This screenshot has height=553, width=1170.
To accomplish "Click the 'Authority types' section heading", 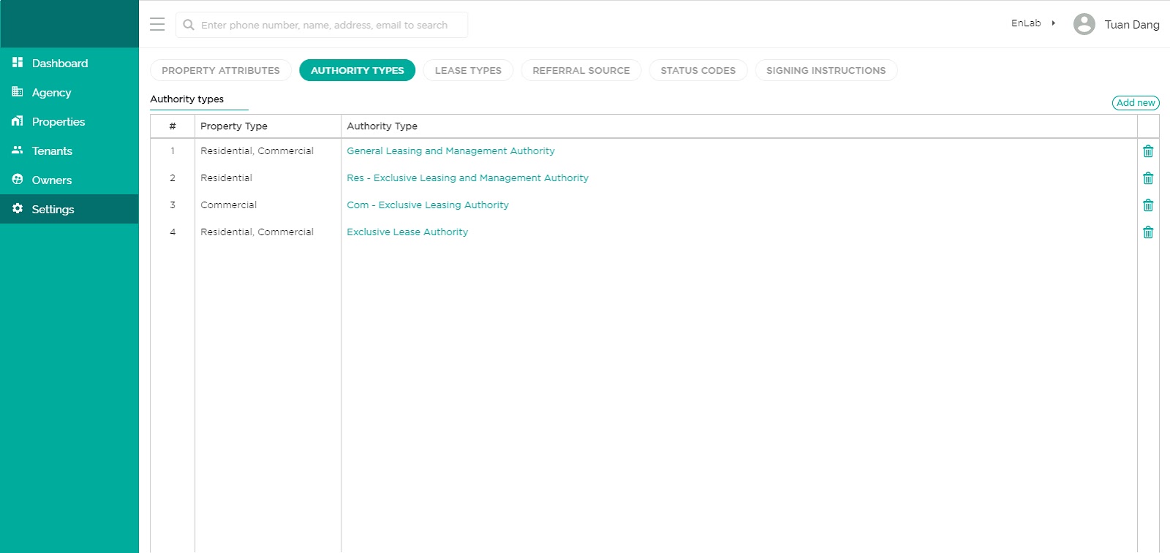I will coord(187,99).
